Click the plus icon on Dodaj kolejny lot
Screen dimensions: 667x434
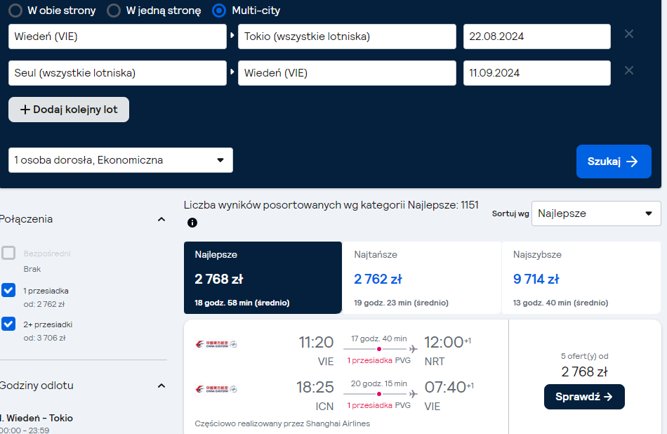pyautogui.click(x=25, y=110)
